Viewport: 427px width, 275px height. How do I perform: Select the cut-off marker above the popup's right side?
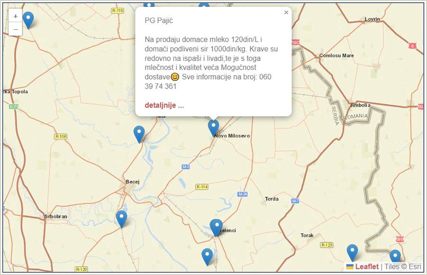tap(204, 6)
